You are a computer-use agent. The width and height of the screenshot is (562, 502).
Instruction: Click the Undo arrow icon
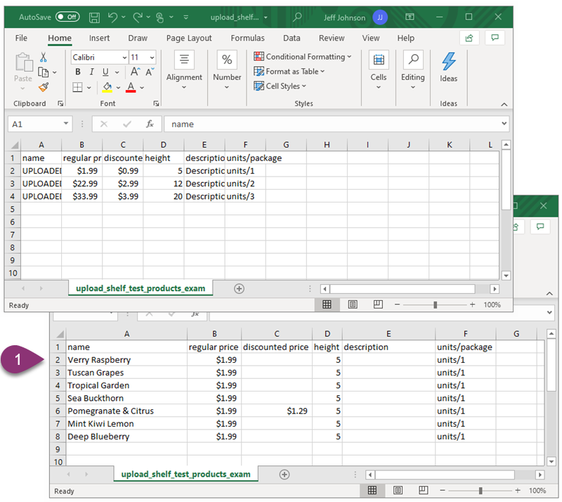(x=112, y=17)
